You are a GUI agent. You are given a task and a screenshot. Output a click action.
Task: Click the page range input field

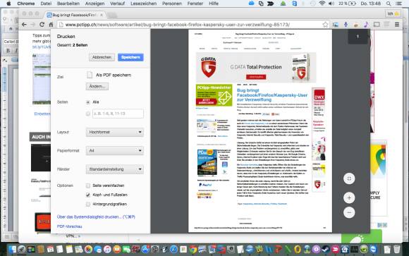(x=118, y=114)
